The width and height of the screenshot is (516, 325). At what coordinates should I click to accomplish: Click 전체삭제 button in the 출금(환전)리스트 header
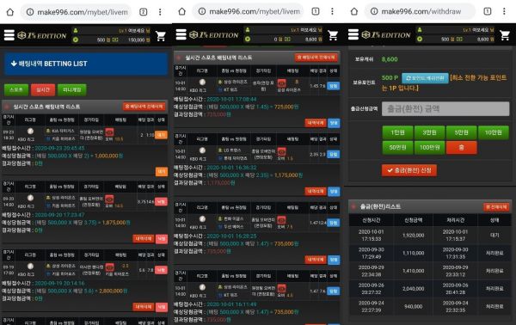click(x=496, y=207)
